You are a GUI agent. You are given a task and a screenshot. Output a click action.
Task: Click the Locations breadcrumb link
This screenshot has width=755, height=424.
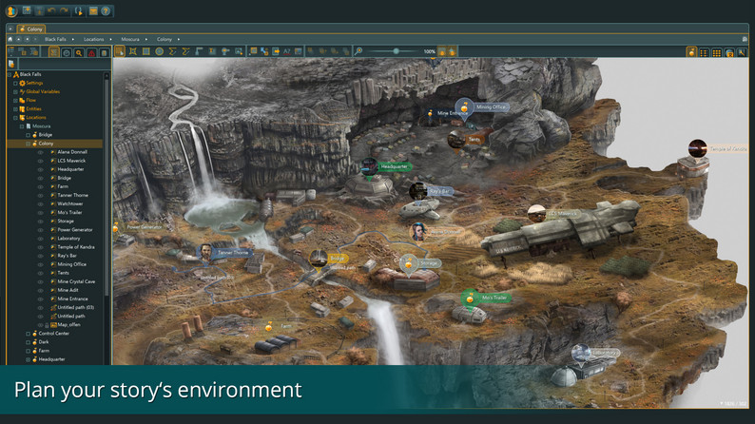pos(94,39)
